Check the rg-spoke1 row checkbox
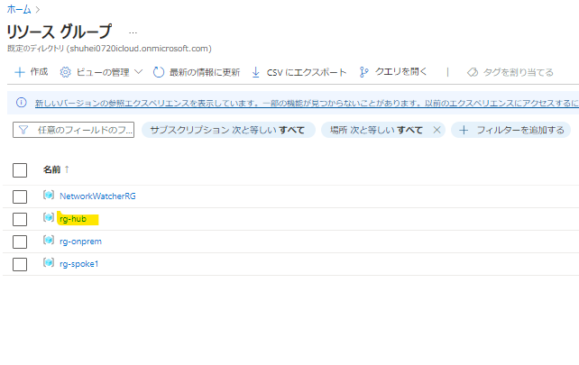579x365 pixels. (20, 264)
